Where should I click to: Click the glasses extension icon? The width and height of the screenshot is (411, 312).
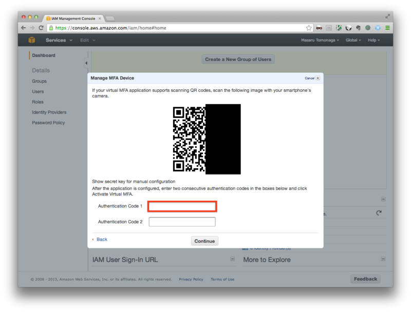click(x=319, y=28)
